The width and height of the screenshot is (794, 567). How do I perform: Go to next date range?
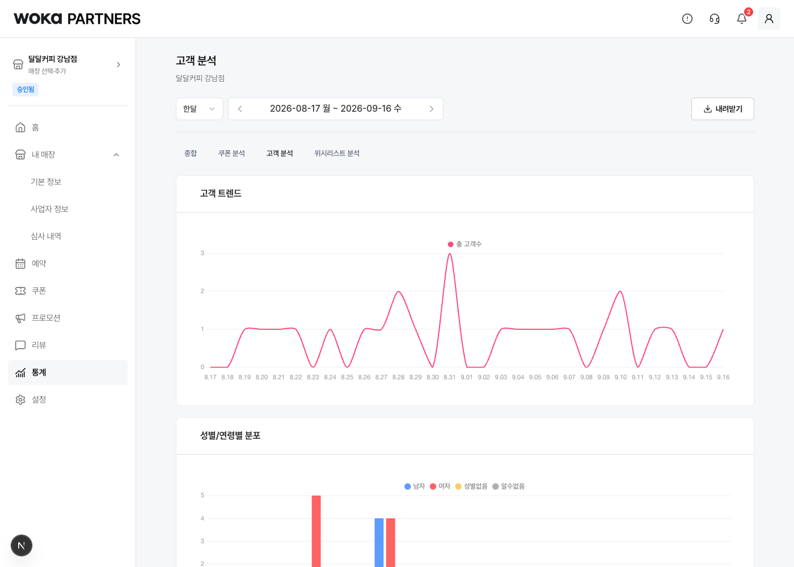[x=432, y=109]
